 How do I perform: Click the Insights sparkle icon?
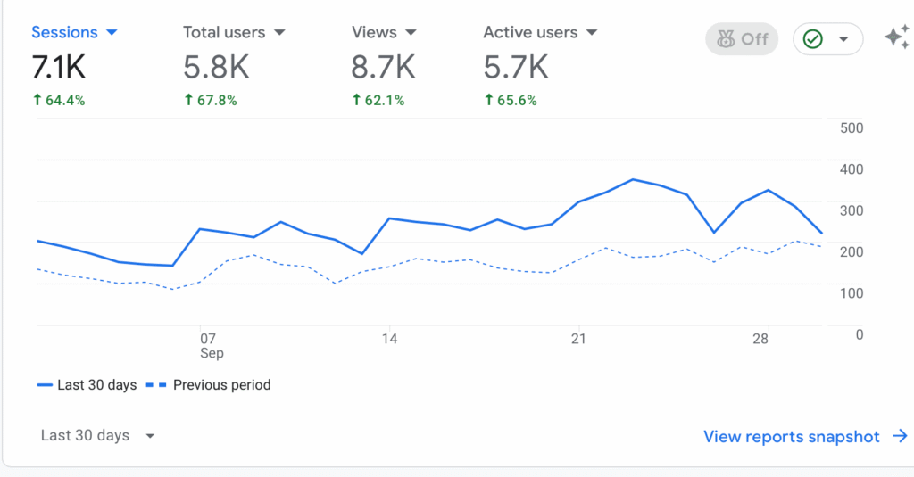(896, 37)
